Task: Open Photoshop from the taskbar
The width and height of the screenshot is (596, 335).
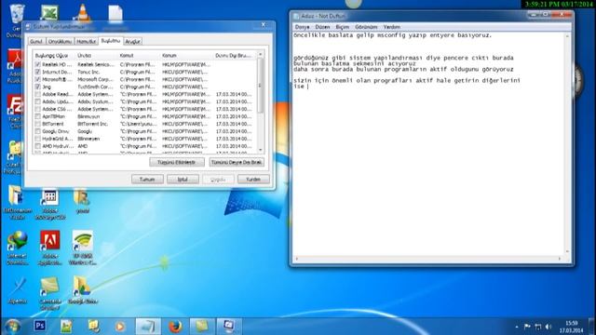Action: (40, 326)
